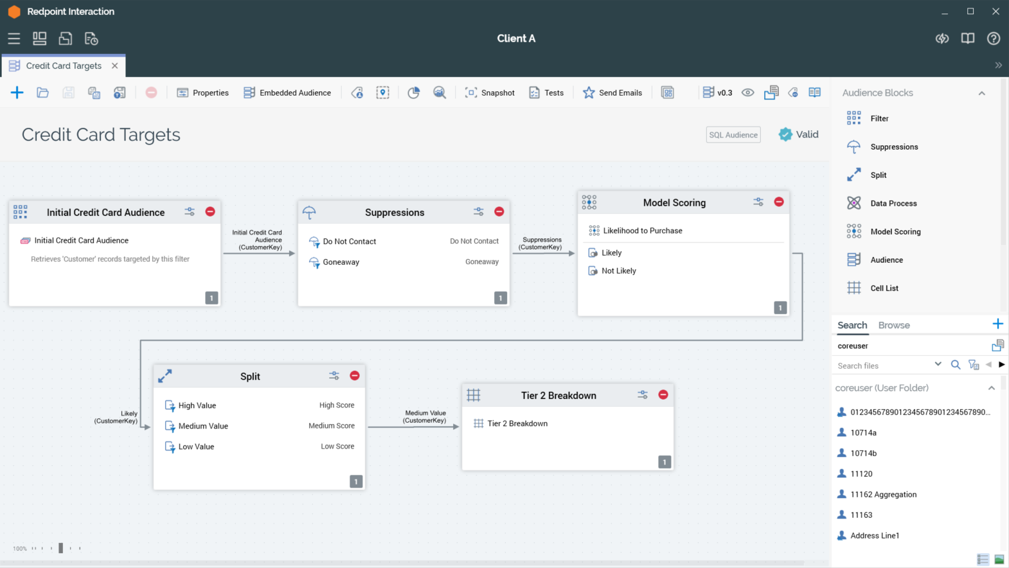
Task: Open the hamburger main menu
Action: pyautogui.click(x=13, y=39)
